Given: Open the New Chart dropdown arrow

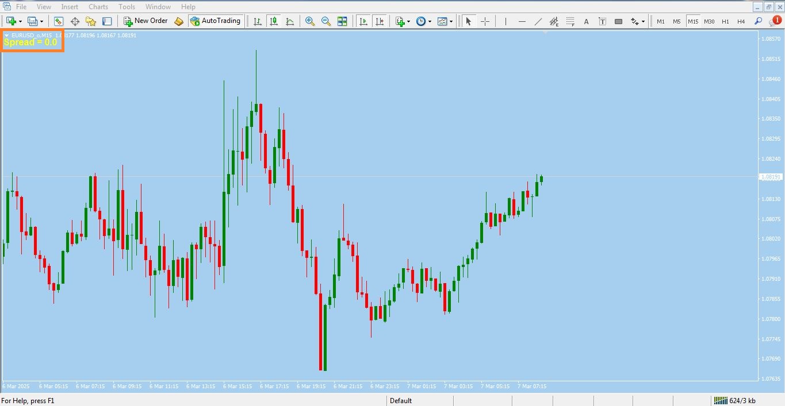Looking at the screenshot, I should 20,21.
